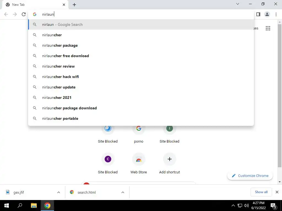
Task: Click the page vertical scrollbar
Action: pyautogui.click(x=280, y=96)
